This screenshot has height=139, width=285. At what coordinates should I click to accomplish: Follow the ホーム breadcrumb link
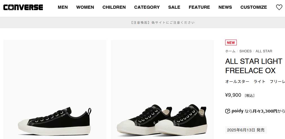click(230, 51)
